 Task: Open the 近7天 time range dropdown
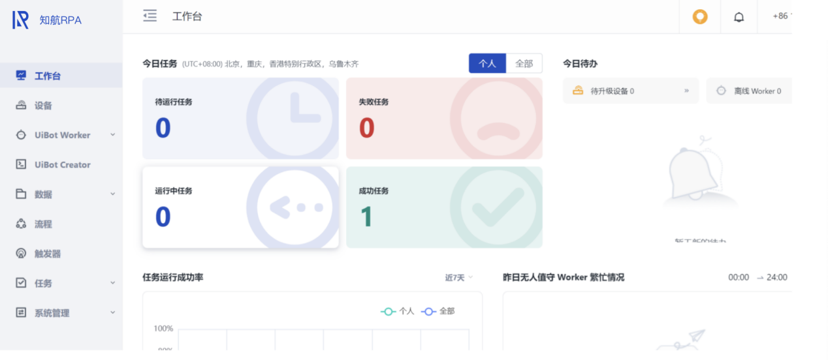tap(458, 278)
